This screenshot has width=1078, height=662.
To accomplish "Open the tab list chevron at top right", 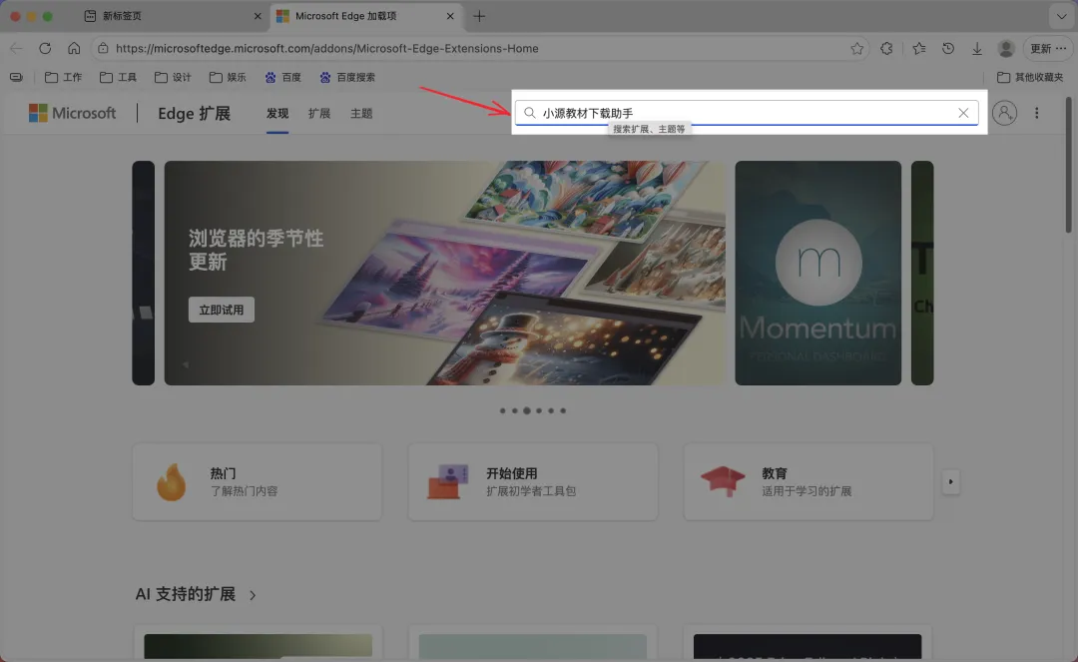I will pos(1061,16).
